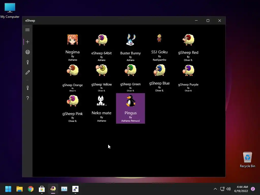The image size is (260, 195).
Task: Select the SSJ Goku pet
Action: pyautogui.click(x=159, y=47)
